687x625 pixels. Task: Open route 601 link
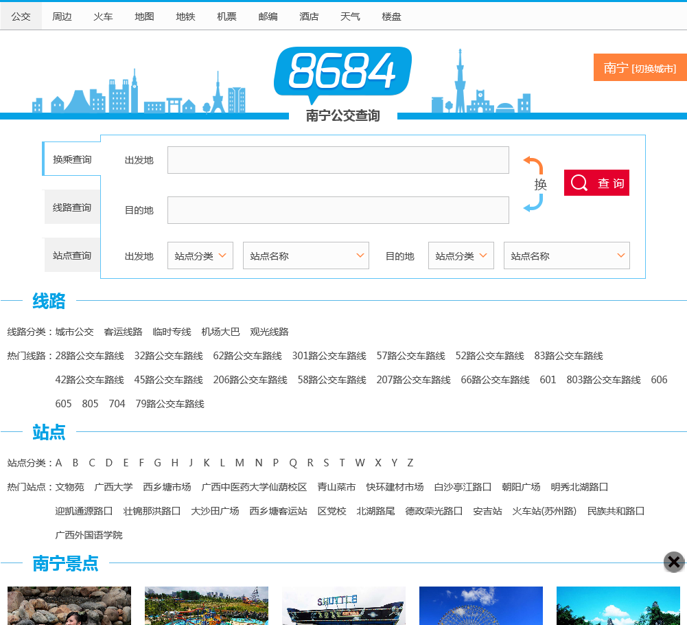coord(548,380)
